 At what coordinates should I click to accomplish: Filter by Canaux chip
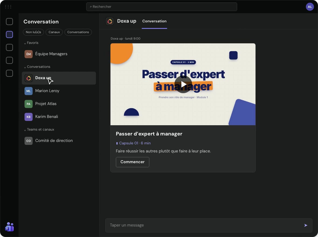click(54, 32)
